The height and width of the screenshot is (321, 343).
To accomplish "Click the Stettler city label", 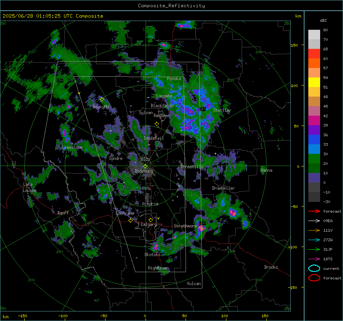I will [222, 110].
